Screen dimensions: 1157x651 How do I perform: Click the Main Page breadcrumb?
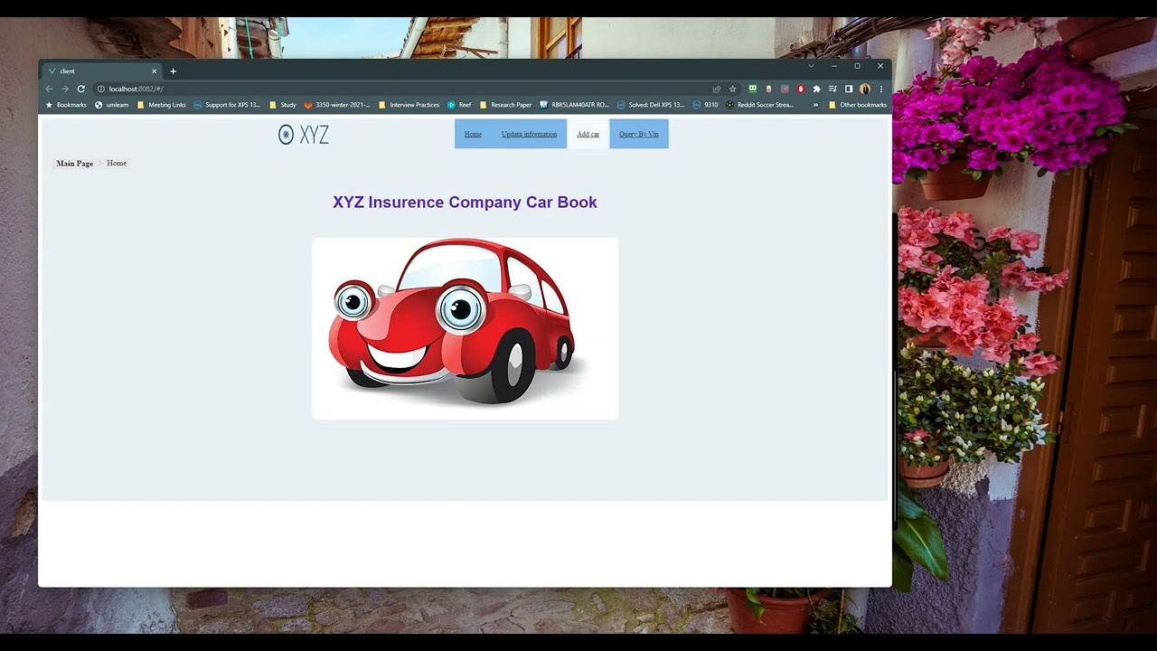coord(74,164)
